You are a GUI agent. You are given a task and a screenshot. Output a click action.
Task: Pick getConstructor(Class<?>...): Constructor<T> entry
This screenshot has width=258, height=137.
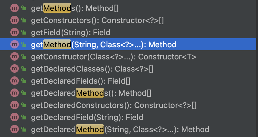(x=114, y=57)
